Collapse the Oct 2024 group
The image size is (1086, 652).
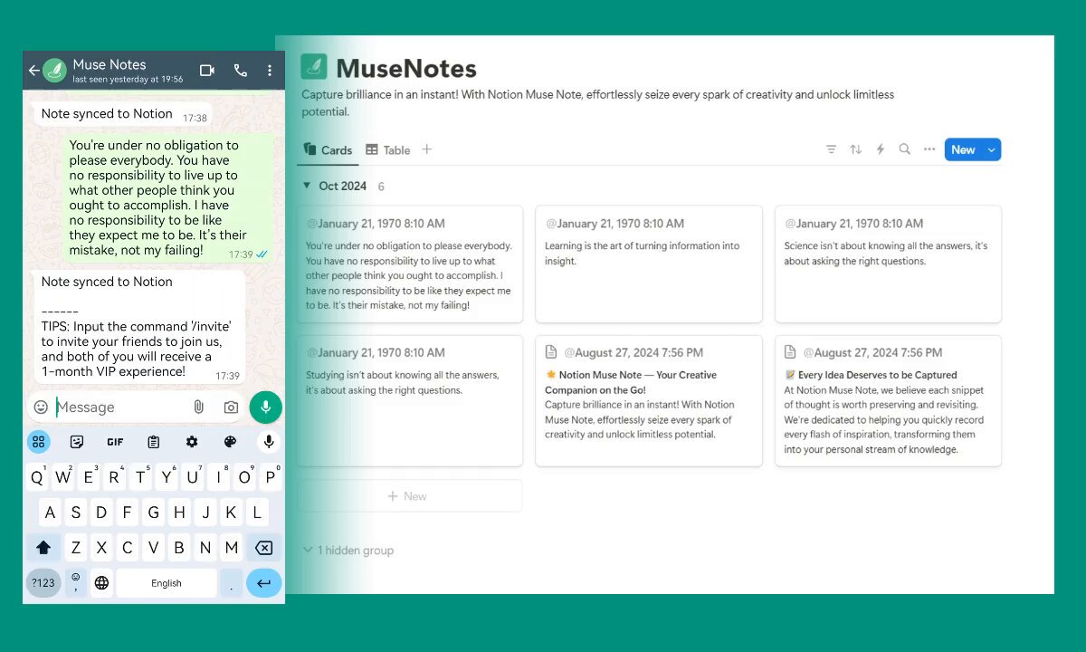[x=308, y=186]
